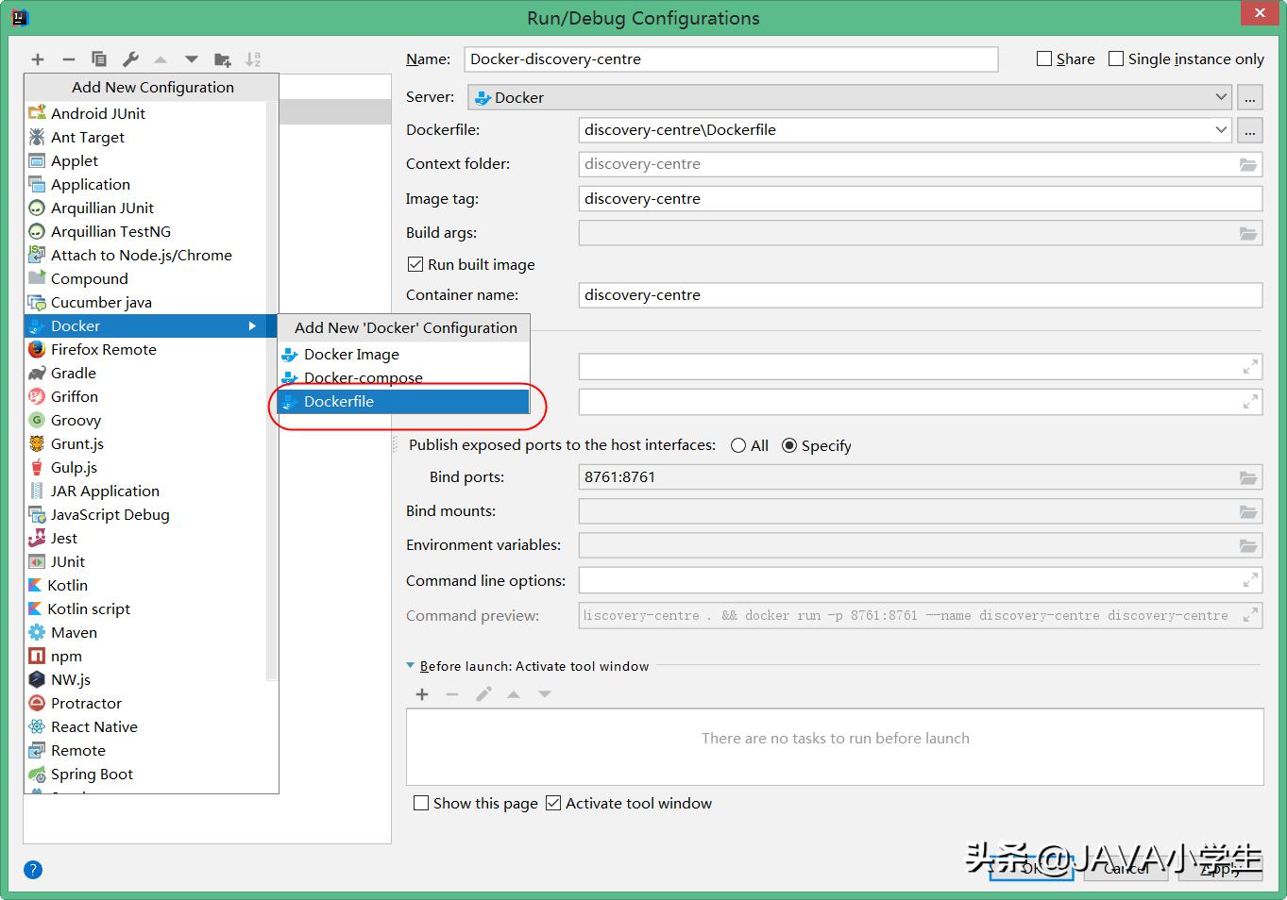The height and width of the screenshot is (900, 1287).
Task: Select React Native configuration type
Action: click(x=145, y=727)
